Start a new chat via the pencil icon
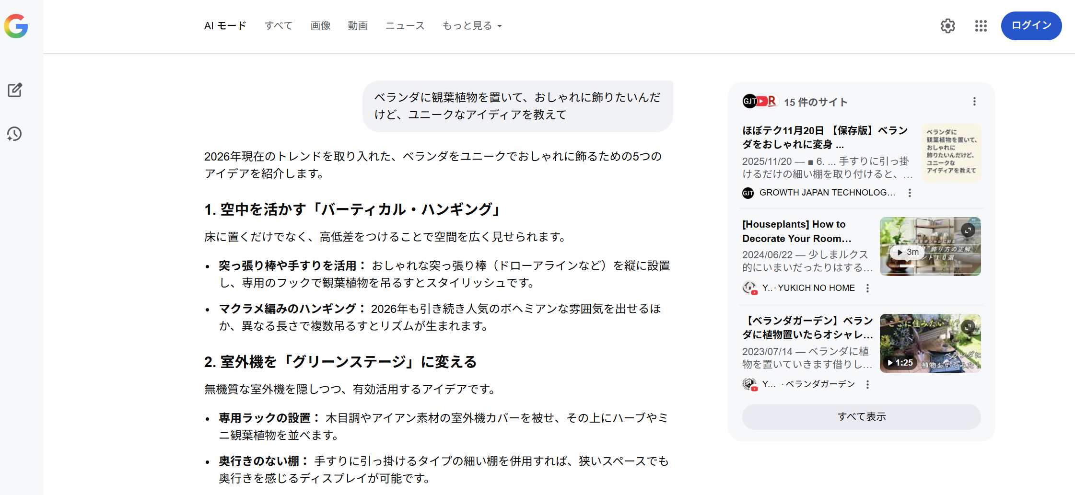Image resolution: width=1075 pixels, height=495 pixels. (15, 89)
